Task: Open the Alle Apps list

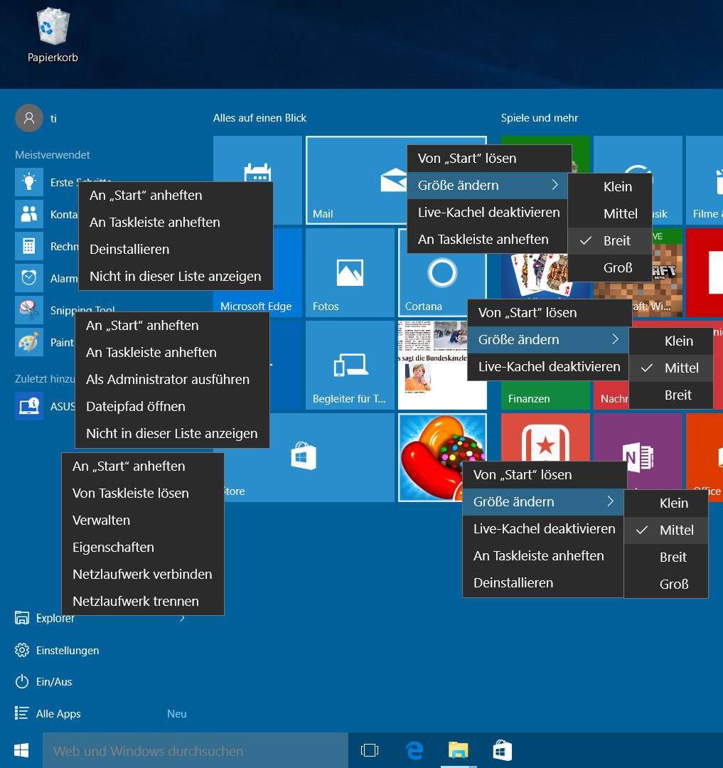Action: pyautogui.click(x=58, y=714)
